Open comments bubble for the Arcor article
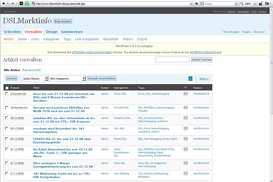The image size is (273, 182). click(186, 94)
